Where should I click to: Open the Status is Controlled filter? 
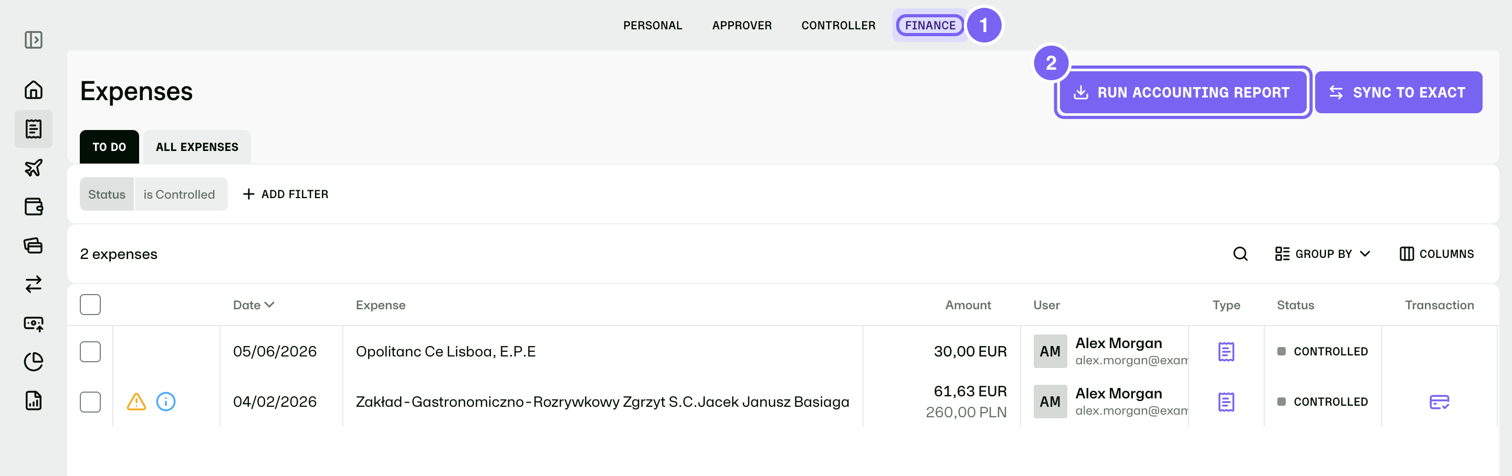154,194
